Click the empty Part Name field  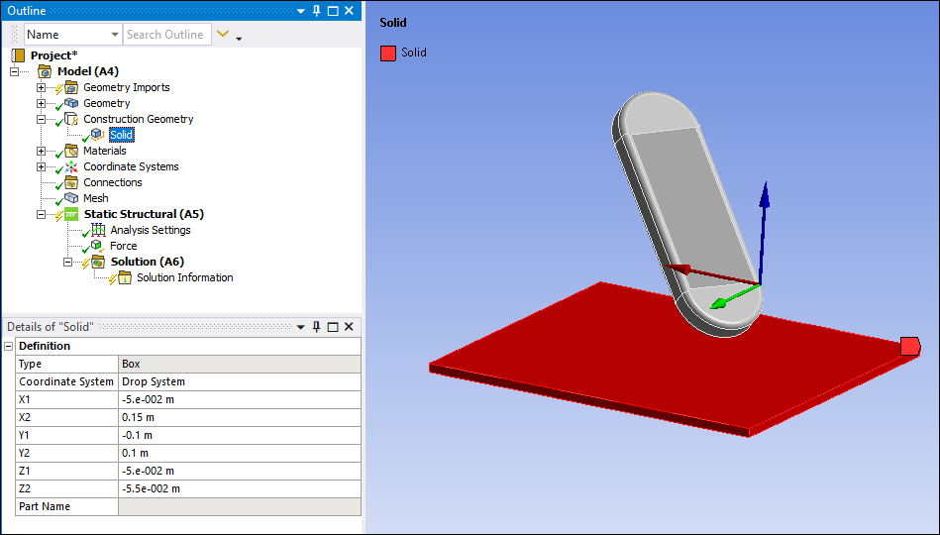pos(240,507)
